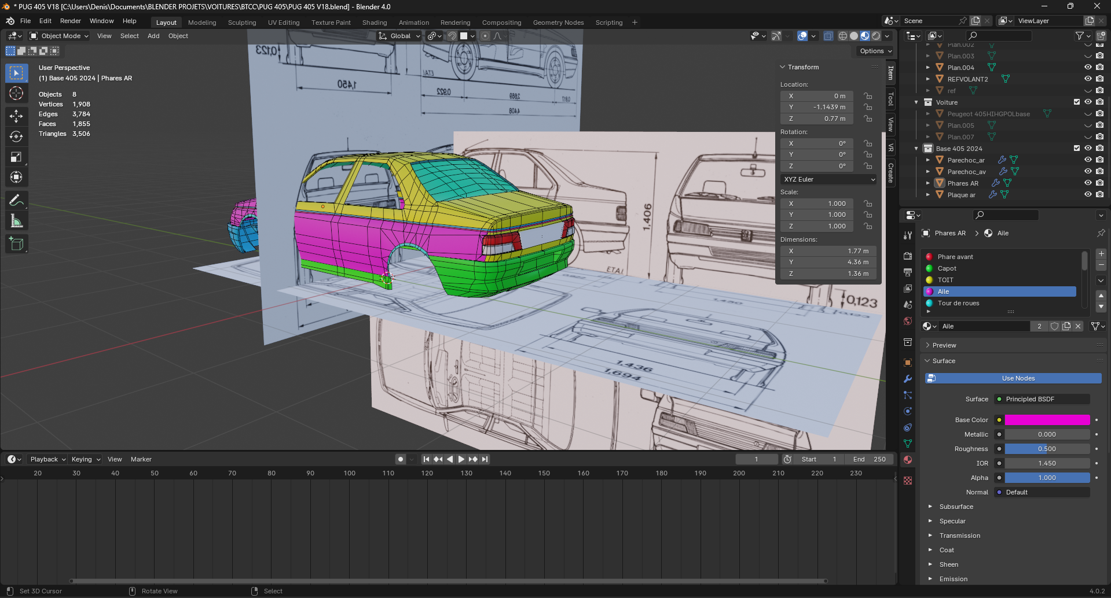This screenshot has height=598, width=1111.
Task: Open the Render properties tab
Action: (x=908, y=256)
